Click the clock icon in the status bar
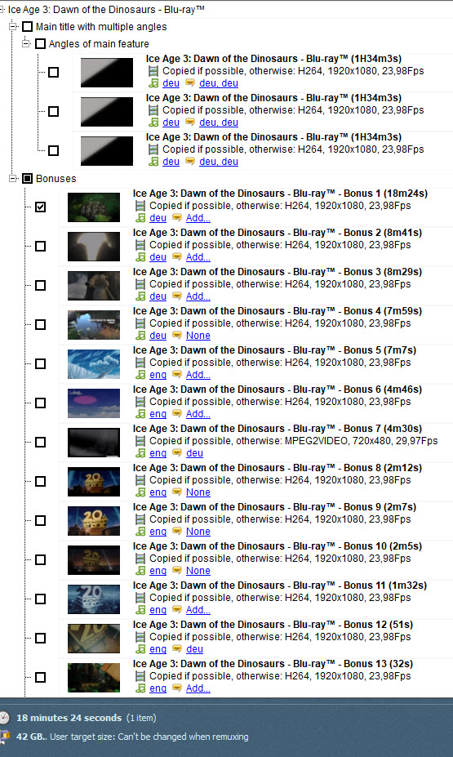 (4, 718)
